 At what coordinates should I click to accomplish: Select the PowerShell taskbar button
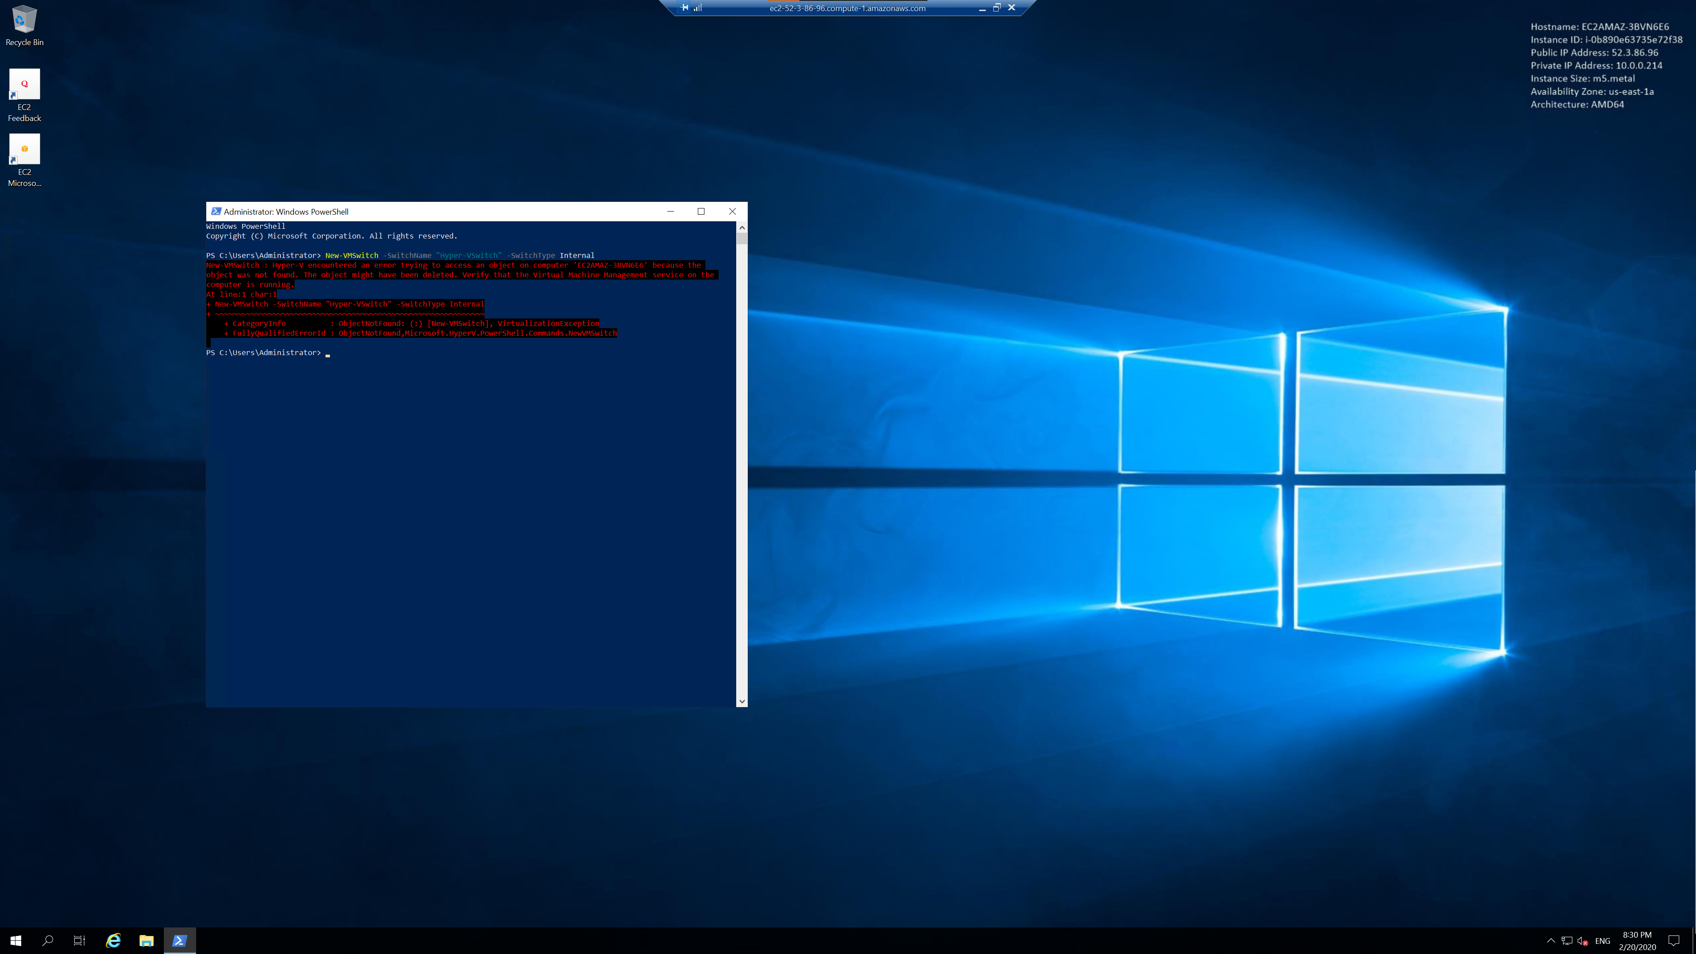pyautogui.click(x=179, y=940)
